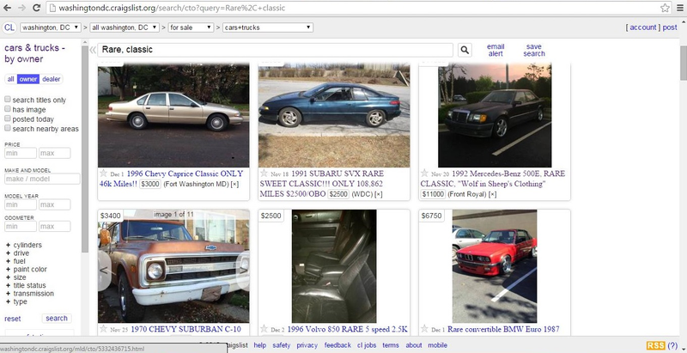Click the save search link

[533, 50]
